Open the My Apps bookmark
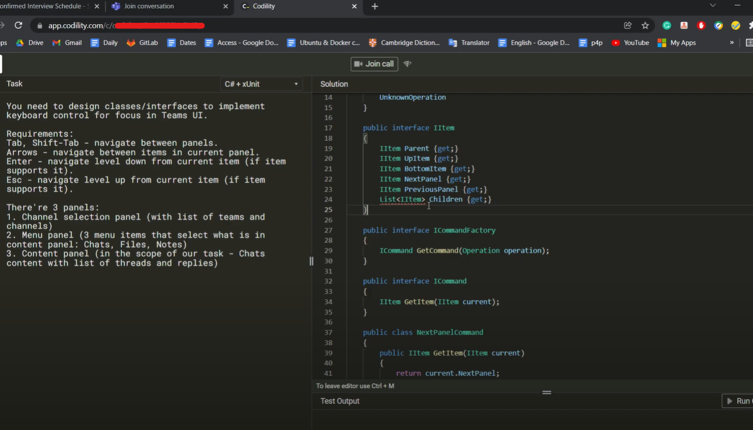The width and height of the screenshot is (753, 430). coord(677,43)
